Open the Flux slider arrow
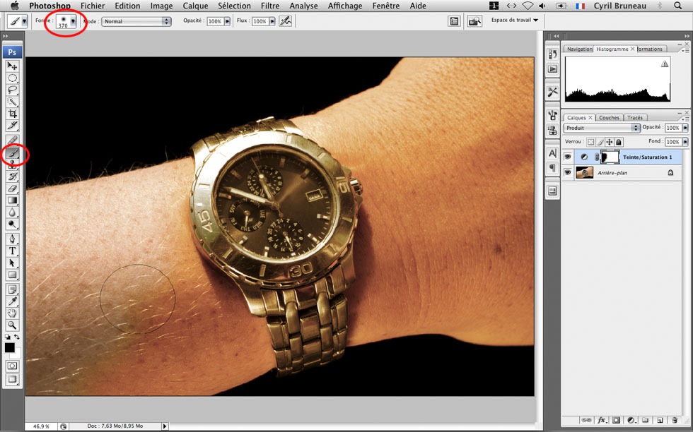 coord(272,21)
